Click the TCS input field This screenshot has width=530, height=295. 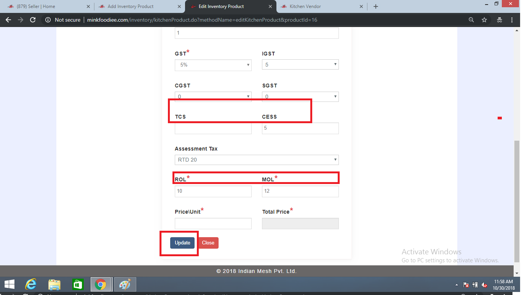point(213,128)
